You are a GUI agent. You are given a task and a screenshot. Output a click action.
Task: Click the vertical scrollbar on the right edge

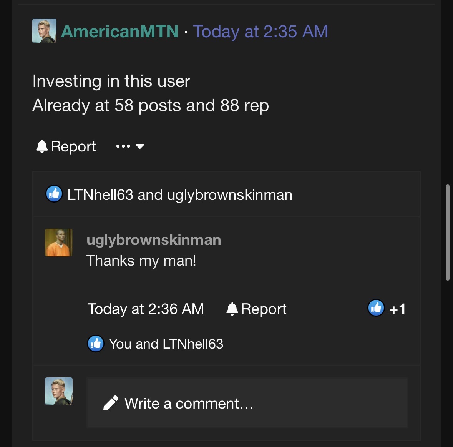448,233
